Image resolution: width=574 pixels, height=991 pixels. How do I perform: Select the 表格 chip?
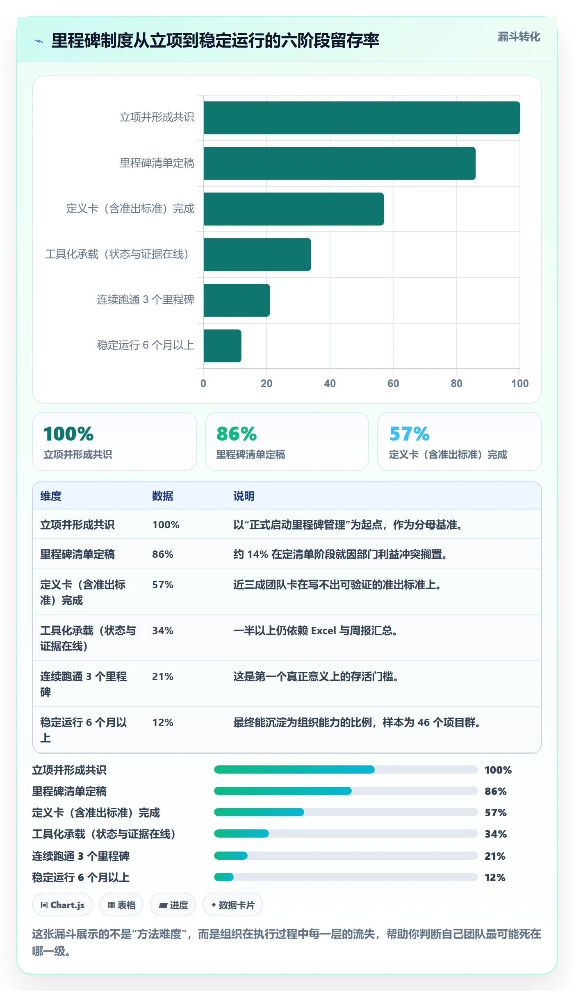tap(121, 905)
